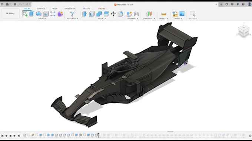Open a new design tab with plus
The image size is (252, 141).
coord(221,4)
